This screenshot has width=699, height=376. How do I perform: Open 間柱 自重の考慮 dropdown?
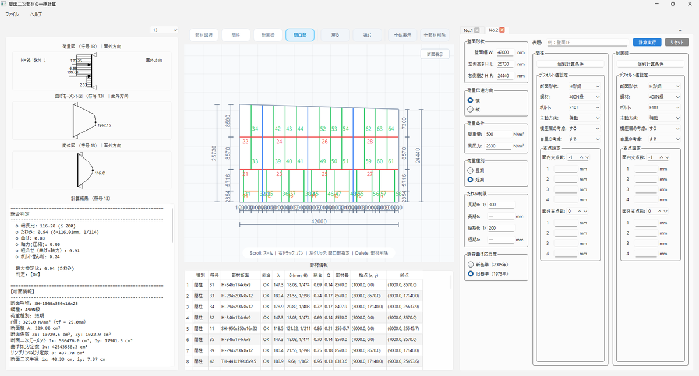point(584,139)
